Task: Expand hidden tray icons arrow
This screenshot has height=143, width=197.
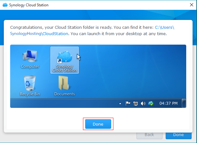Action: 120,103
